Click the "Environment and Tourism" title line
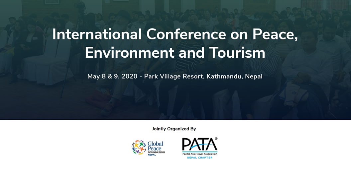 [175, 53]
